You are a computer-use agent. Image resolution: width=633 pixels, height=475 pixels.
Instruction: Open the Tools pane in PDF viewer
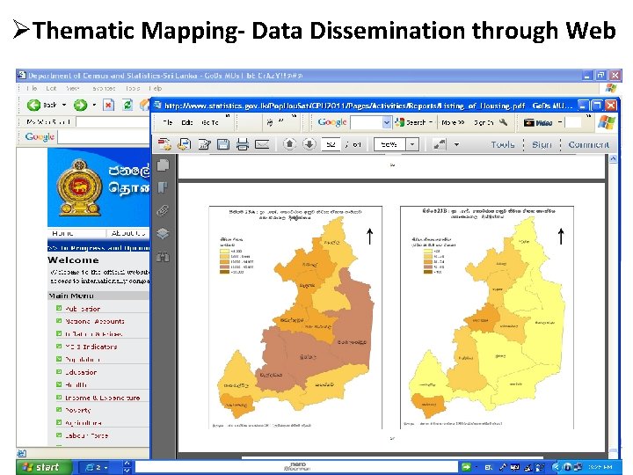[x=503, y=144]
